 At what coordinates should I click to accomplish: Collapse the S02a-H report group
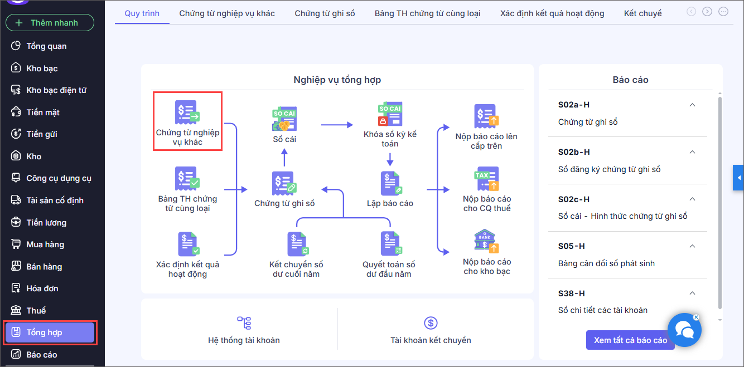point(692,105)
